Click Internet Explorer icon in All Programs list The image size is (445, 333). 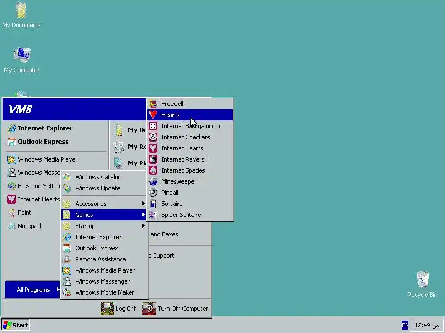coord(67,237)
